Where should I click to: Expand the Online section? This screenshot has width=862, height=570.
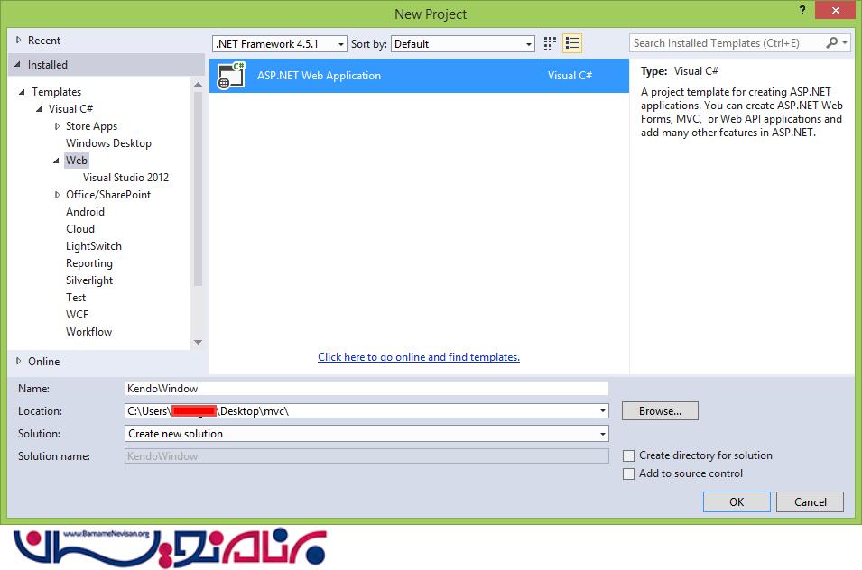(18, 362)
